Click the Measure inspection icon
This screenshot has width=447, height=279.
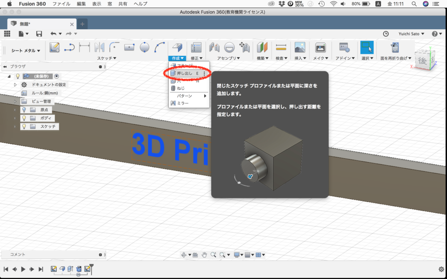[x=281, y=46]
